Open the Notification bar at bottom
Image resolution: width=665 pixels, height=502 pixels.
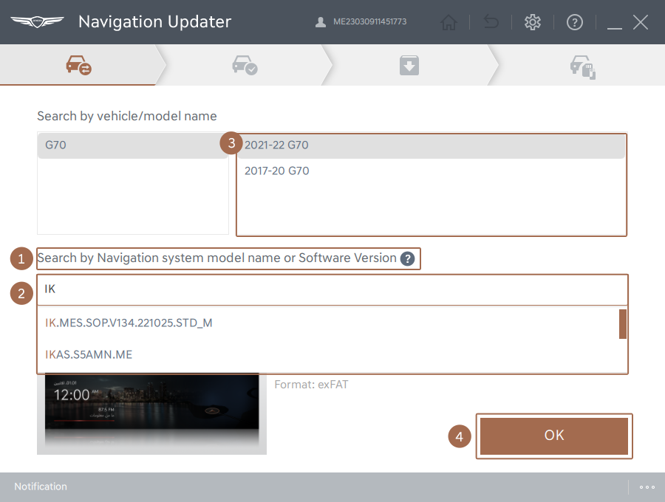tap(41, 486)
